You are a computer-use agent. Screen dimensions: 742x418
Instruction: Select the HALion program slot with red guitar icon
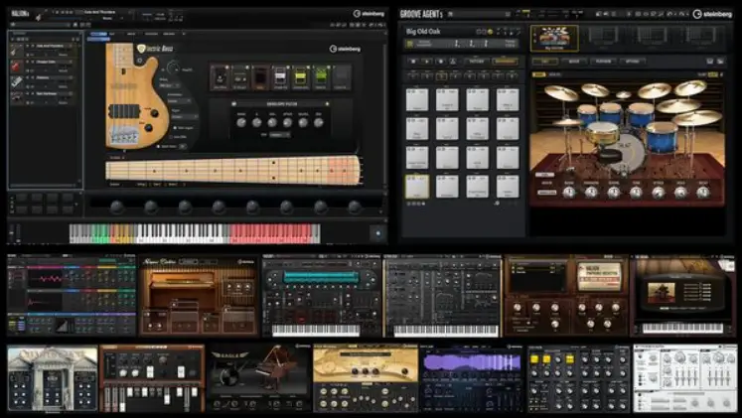[x=44, y=66]
